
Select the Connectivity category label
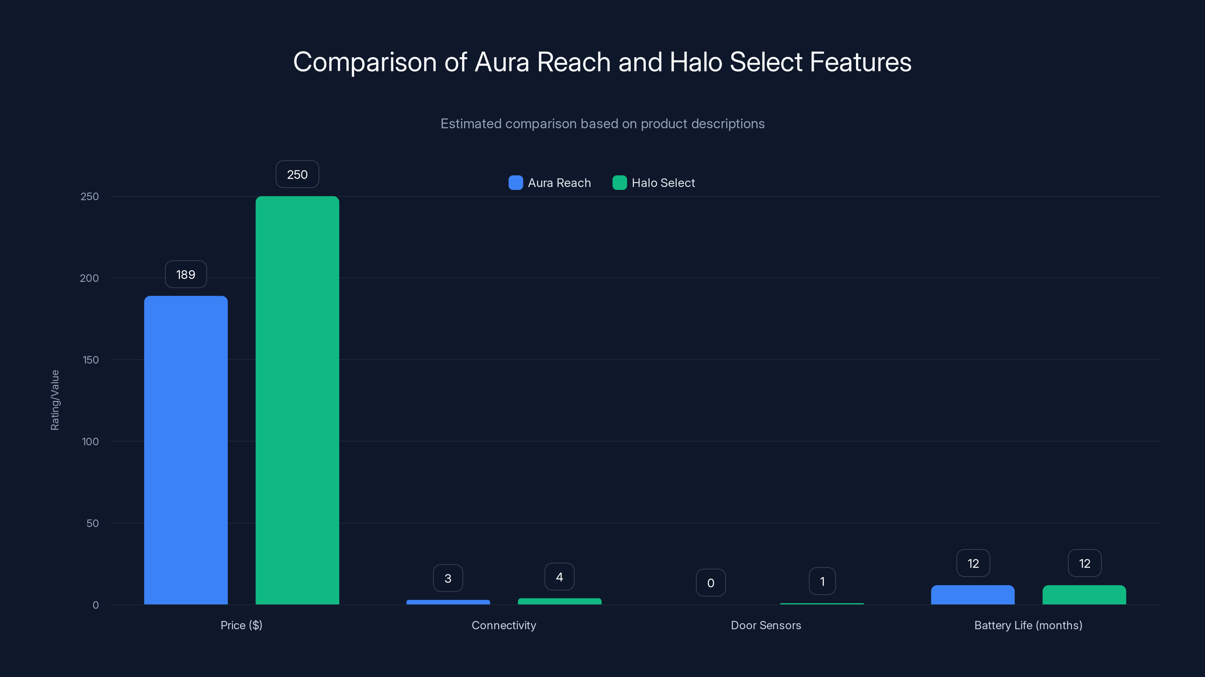[504, 625]
